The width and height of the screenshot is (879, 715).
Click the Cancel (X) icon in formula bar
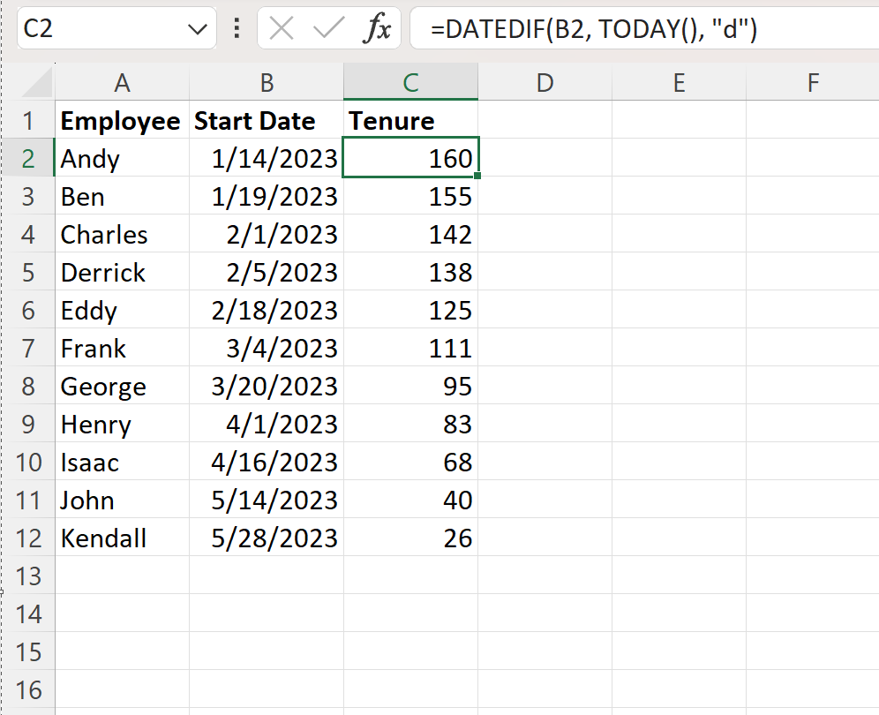(x=280, y=27)
